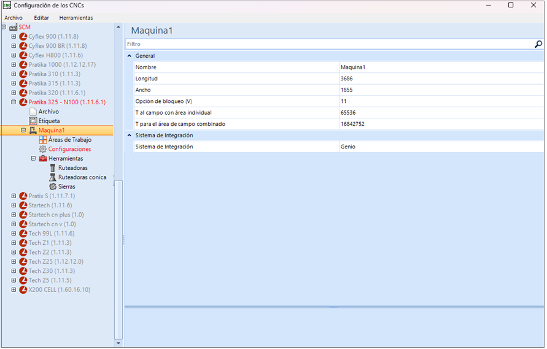This screenshot has height=349, width=547.
Task: Click the Pratika 315 machine icon
Action: click(x=23, y=83)
